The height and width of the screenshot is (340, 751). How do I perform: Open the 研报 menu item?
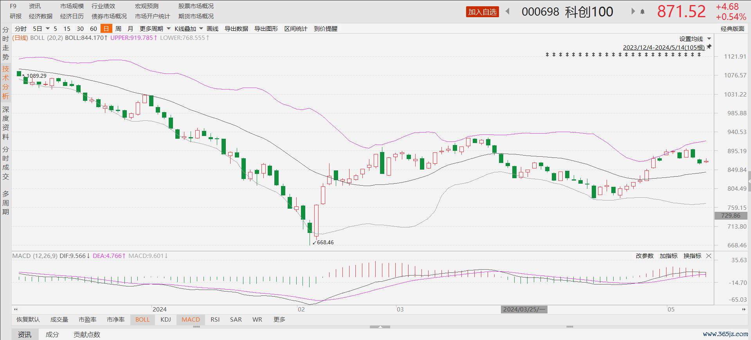click(x=16, y=16)
